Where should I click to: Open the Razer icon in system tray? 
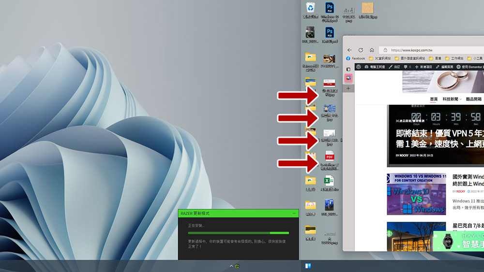click(x=238, y=266)
